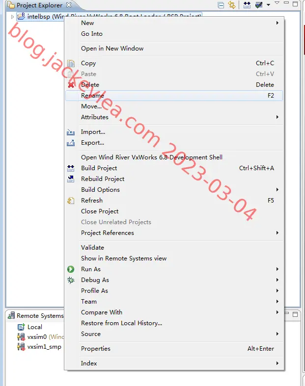Click the red Delete X icon
Screen dimensions: 305x386
click(71, 85)
